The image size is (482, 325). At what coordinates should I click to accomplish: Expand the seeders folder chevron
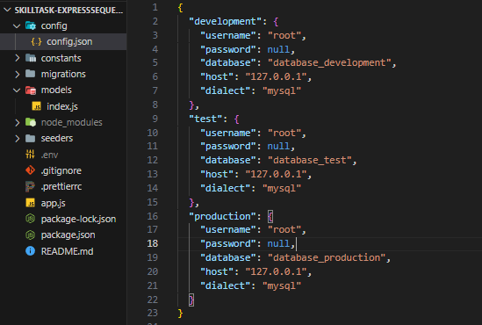[18, 139]
